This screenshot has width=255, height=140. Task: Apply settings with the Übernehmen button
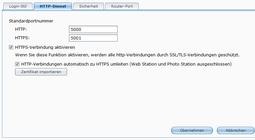pos(192,130)
